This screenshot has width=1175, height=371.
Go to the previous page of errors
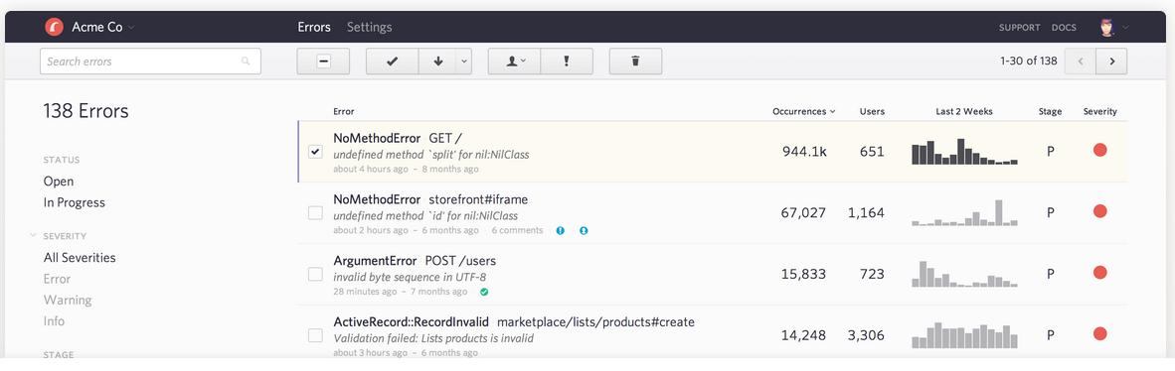(x=1080, y=62)
